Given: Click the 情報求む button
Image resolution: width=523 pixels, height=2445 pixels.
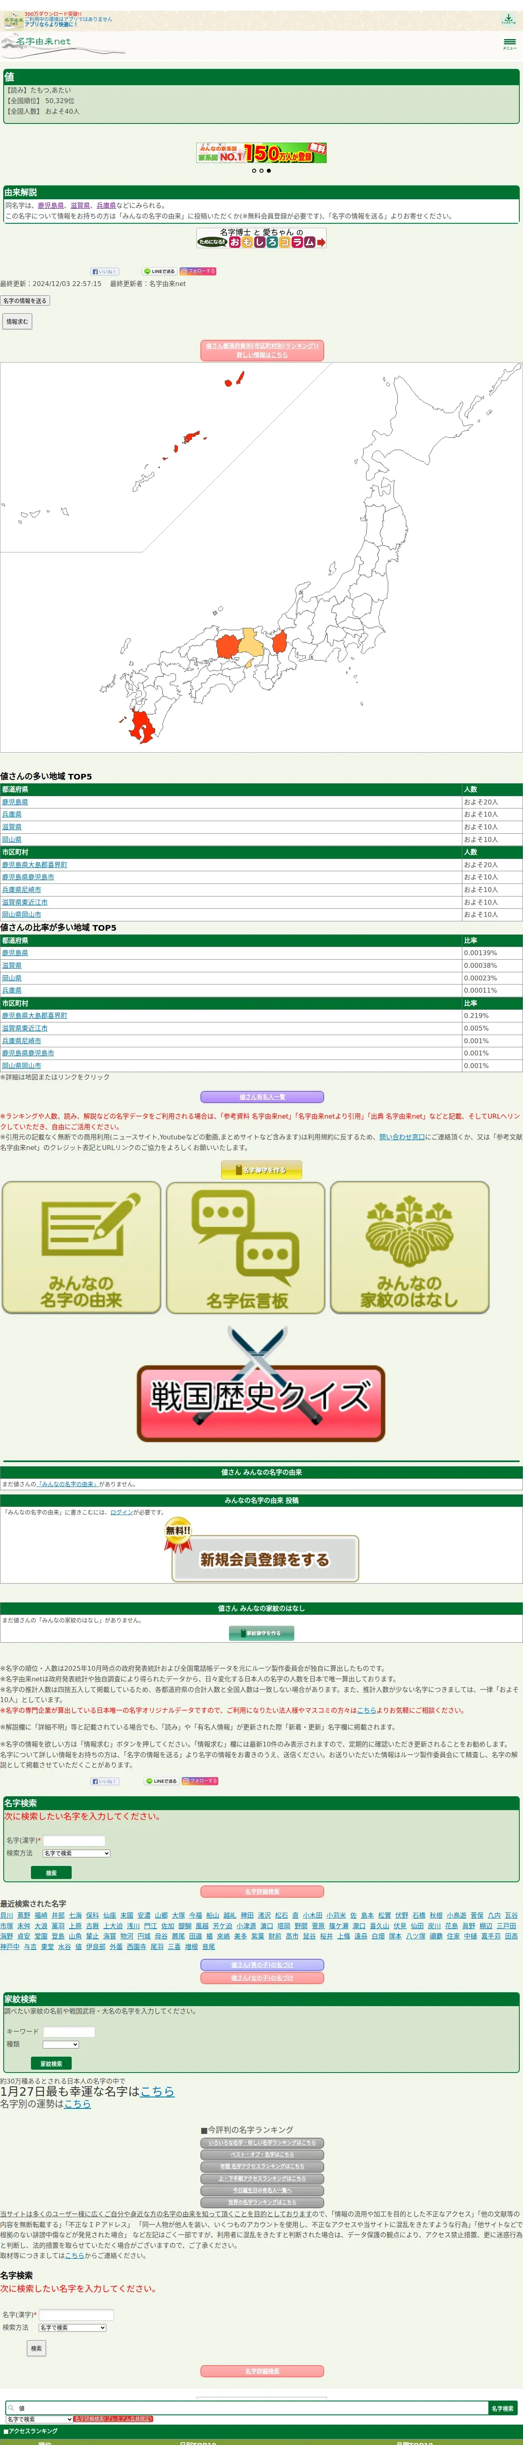Looking at the screenshot, I should 17,322.
